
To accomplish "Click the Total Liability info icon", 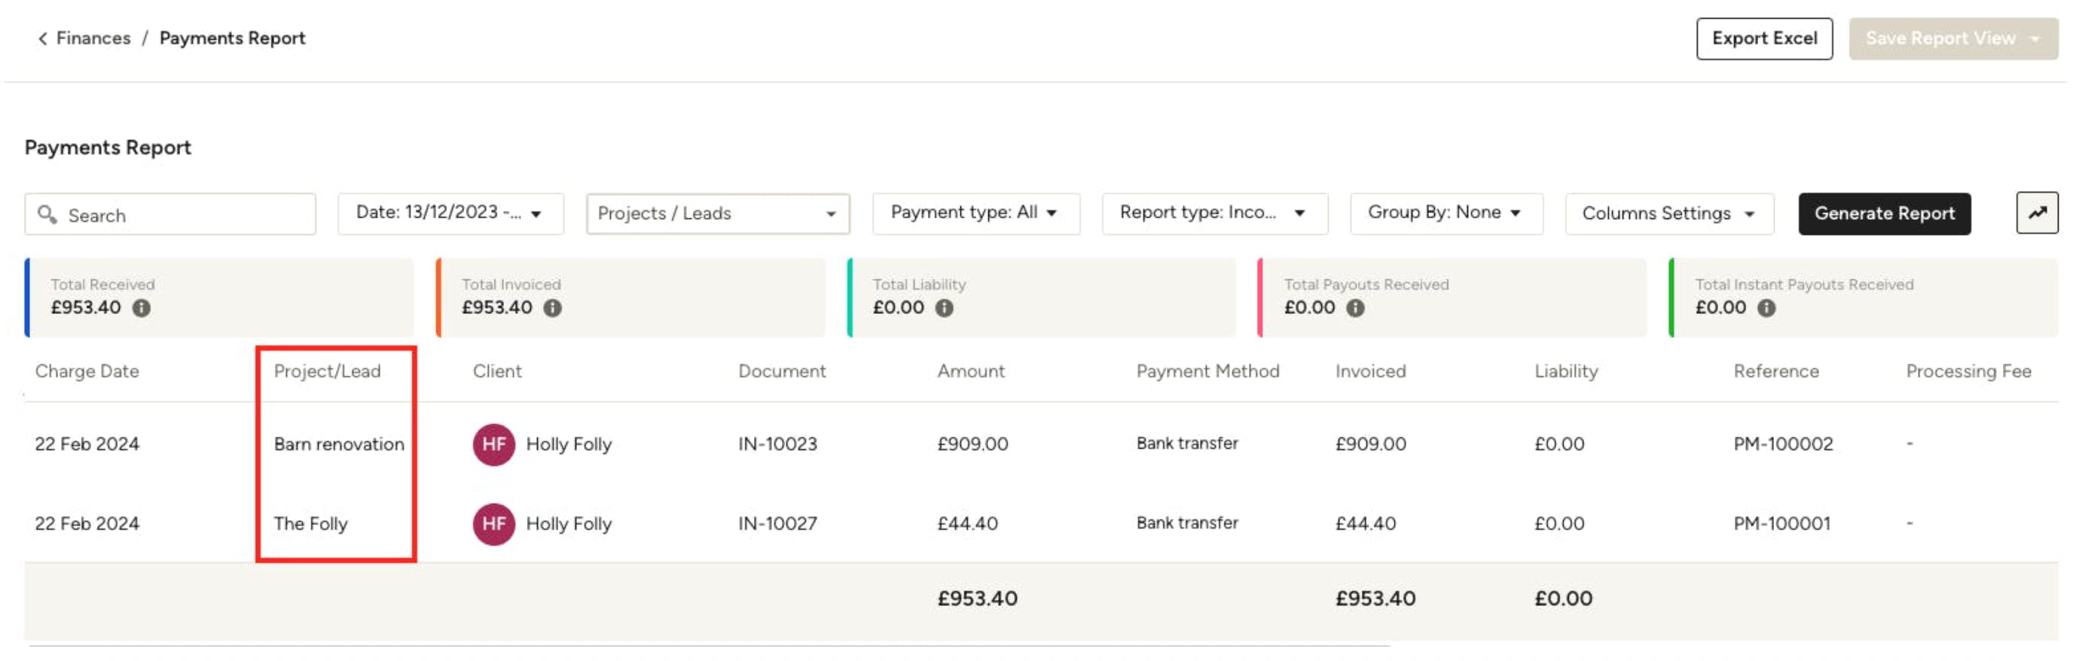I will 945,308.
